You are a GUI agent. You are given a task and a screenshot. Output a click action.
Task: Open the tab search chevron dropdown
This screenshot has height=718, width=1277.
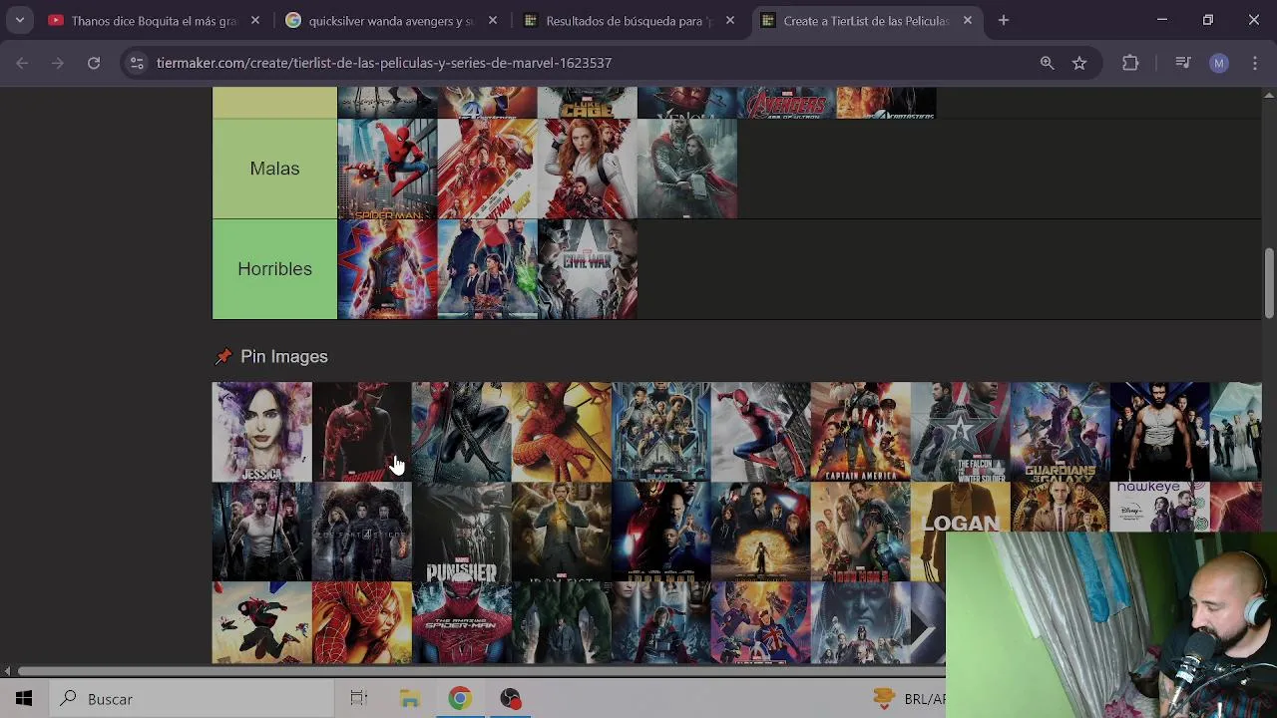coord(19,20)
